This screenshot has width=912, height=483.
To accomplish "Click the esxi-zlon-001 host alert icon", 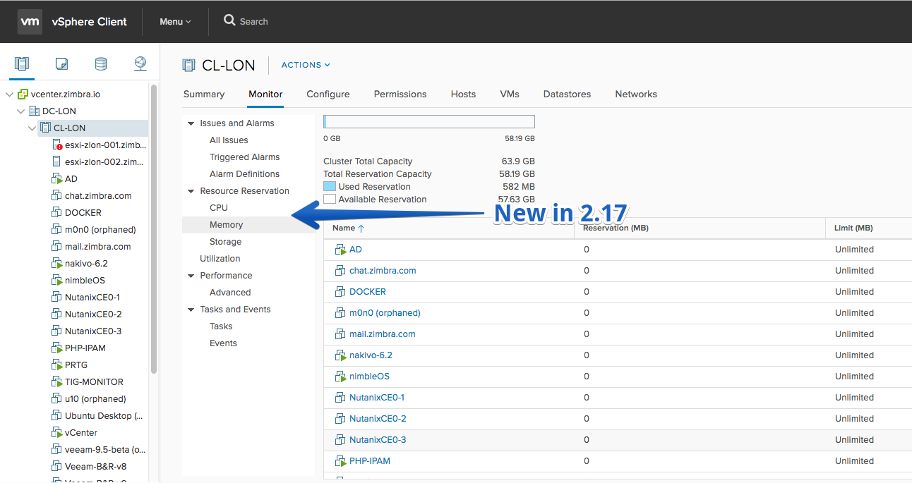I will point(57,145).
